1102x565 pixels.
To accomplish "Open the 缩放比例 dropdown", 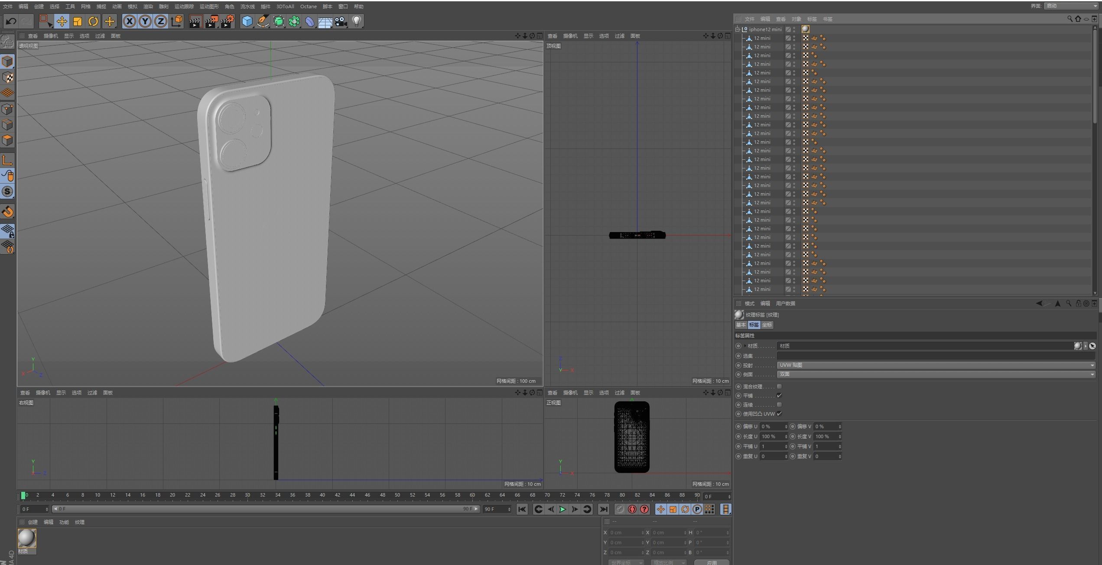I will (x=669, y=562).
